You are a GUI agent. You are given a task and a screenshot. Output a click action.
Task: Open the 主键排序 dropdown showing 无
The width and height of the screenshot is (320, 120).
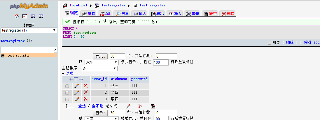[x=99, y=68]
